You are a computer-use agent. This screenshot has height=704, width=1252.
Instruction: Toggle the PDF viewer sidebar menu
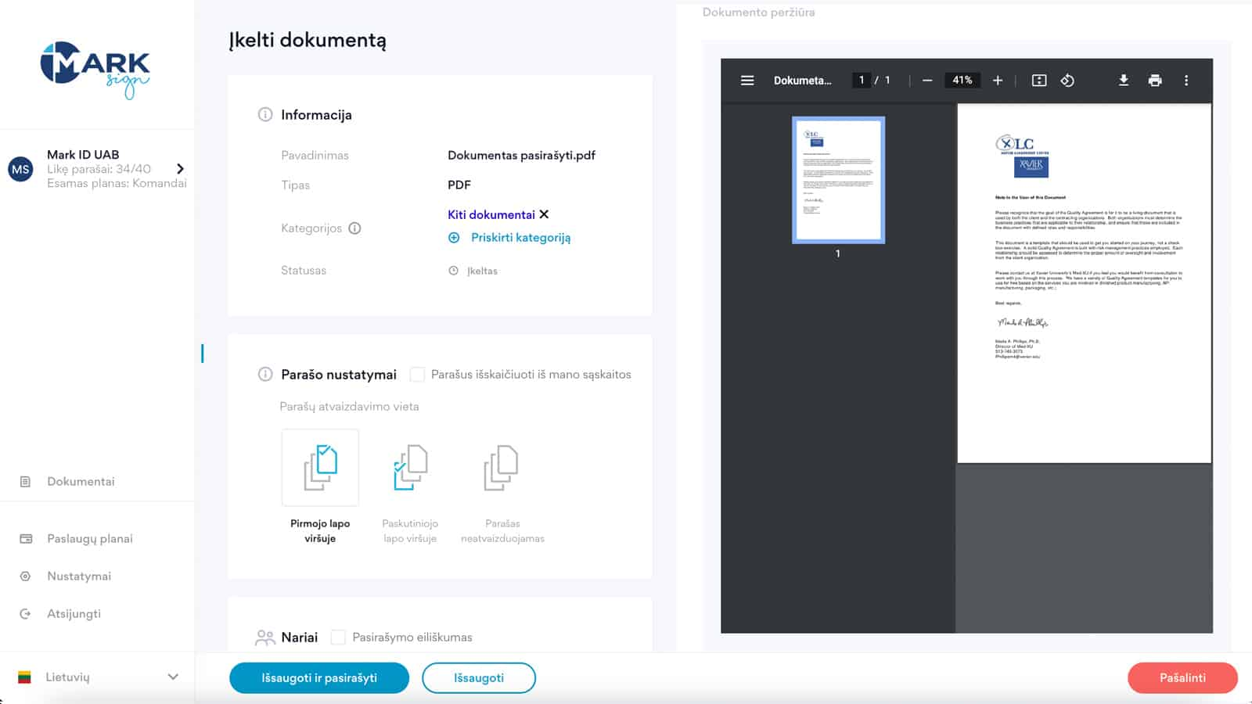(x=747, y=81)
